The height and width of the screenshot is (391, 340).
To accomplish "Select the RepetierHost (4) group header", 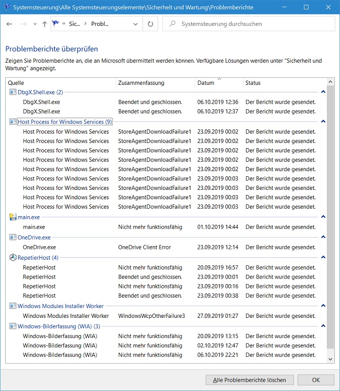I will coord(38,257).
